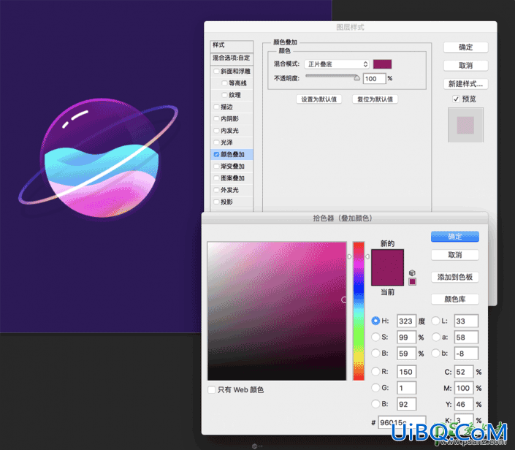Click the R field showing 150

coord(407,372)
